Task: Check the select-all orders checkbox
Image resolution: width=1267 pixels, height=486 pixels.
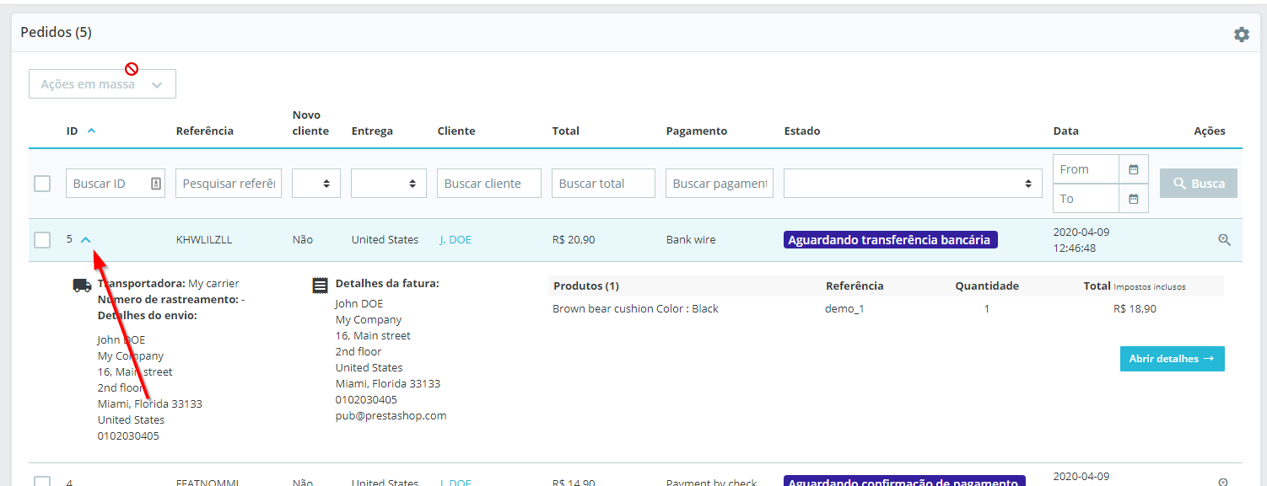Action: (42, 183)
